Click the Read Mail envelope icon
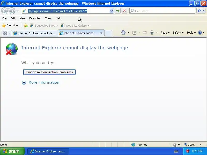This screenshot has height=155, width=207. click(x=145, y=33)
